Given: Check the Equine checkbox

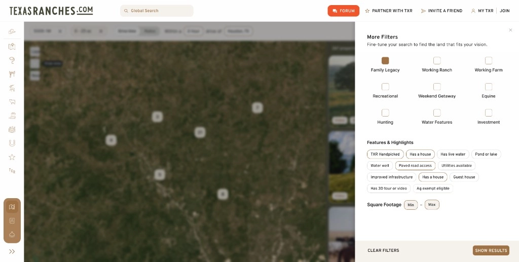Looking at the screenshot, I should 489,87.
